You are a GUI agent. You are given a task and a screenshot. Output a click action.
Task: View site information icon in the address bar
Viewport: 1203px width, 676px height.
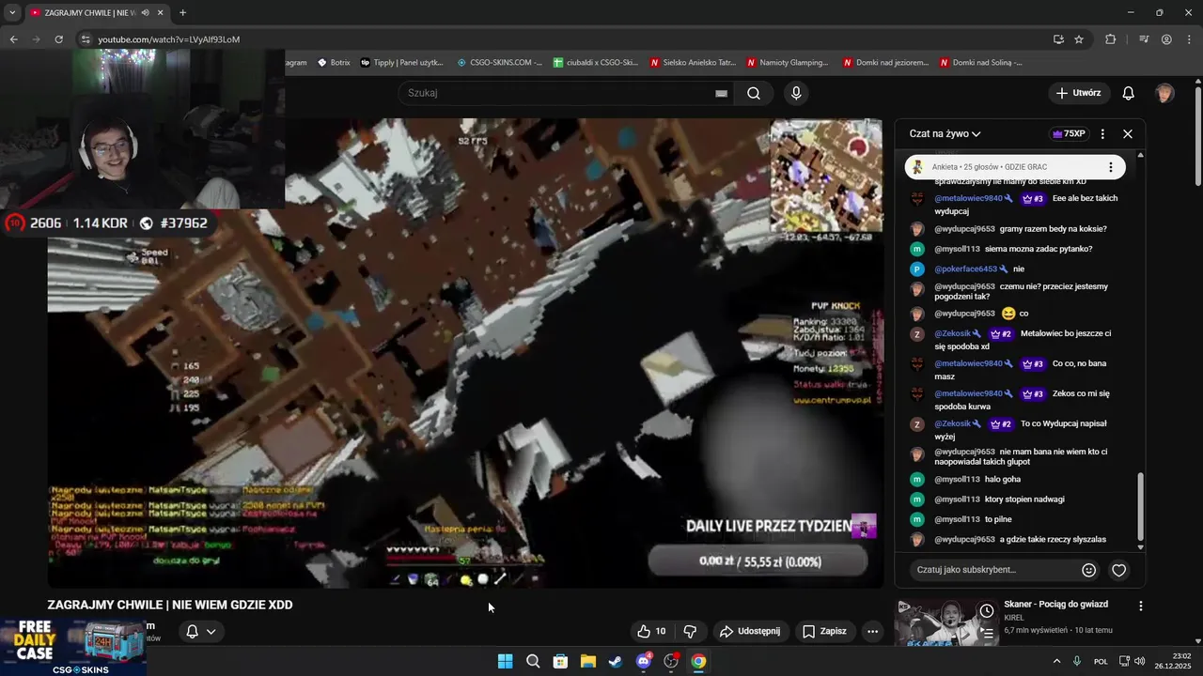click(86, 39)
